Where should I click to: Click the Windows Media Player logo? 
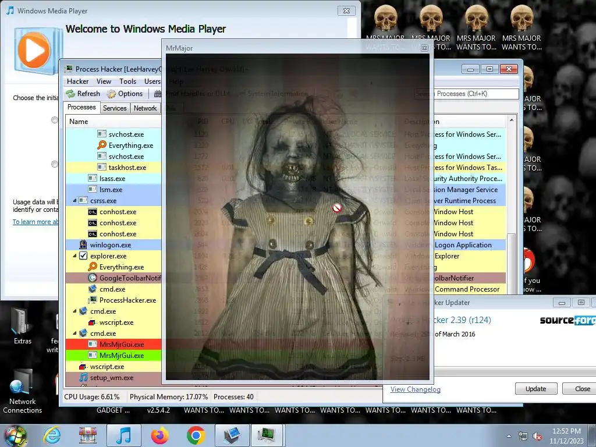[38, 50]
